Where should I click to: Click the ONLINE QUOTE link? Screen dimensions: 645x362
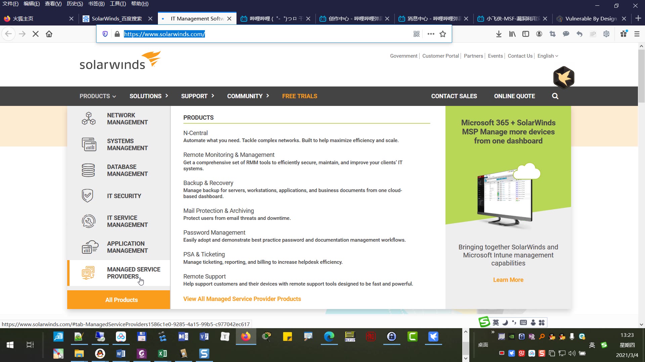515,96
